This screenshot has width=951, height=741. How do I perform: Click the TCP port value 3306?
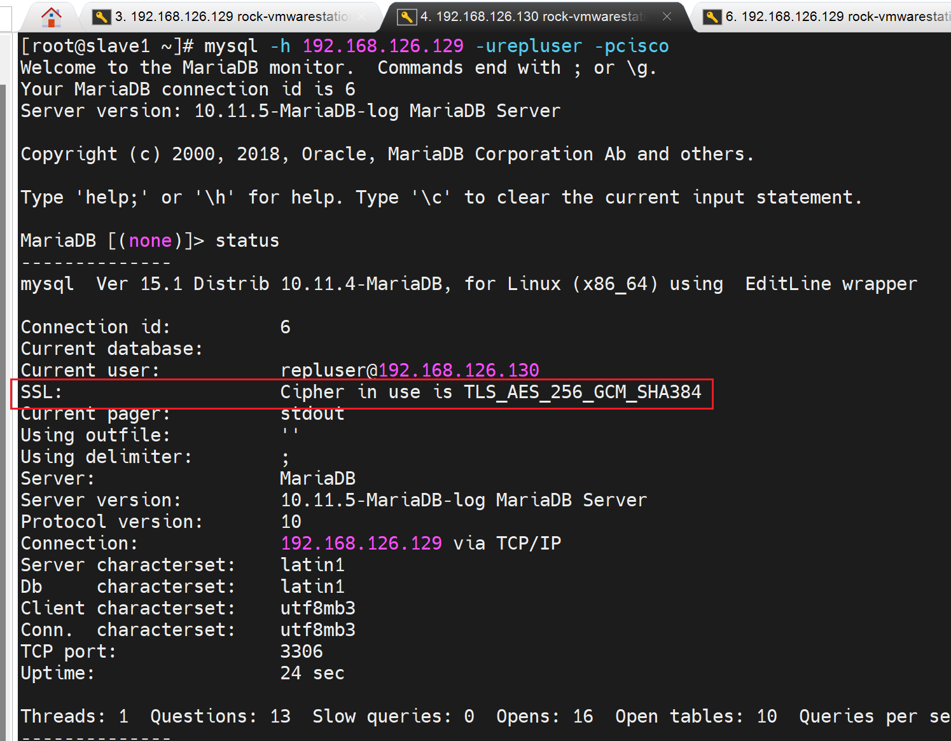coord(302,651)
